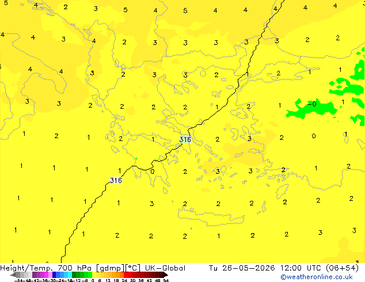Select the yellow swatch at 0 in legend
The width and height of the screenshot is (365, 282).
pos(94,275)
